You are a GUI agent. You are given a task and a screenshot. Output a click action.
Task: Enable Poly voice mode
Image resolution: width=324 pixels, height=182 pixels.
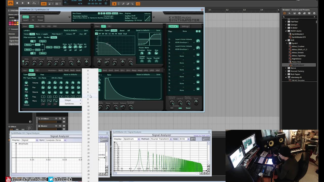tap(32, 34)
